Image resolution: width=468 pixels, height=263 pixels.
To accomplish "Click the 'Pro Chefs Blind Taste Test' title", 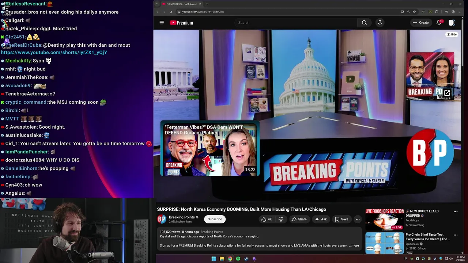I will (x=428, y=237).
